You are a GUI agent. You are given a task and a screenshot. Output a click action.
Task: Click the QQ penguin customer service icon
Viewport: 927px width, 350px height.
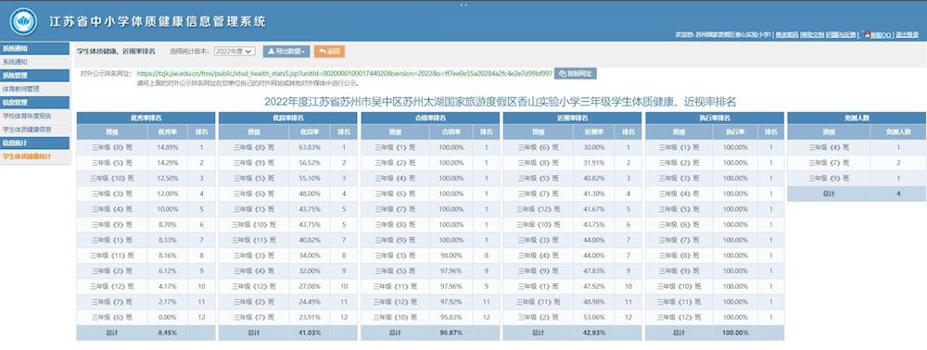point(867,34)
